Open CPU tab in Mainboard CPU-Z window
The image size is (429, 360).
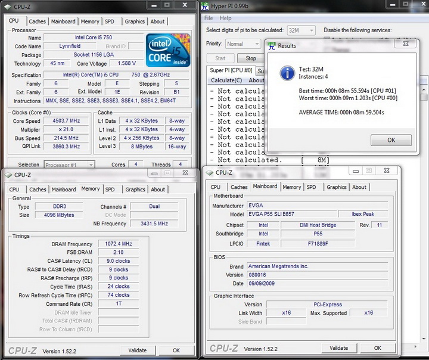(215, 187)
